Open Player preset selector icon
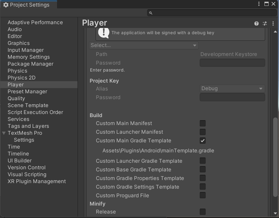The image size is (279, 218). 265,23
